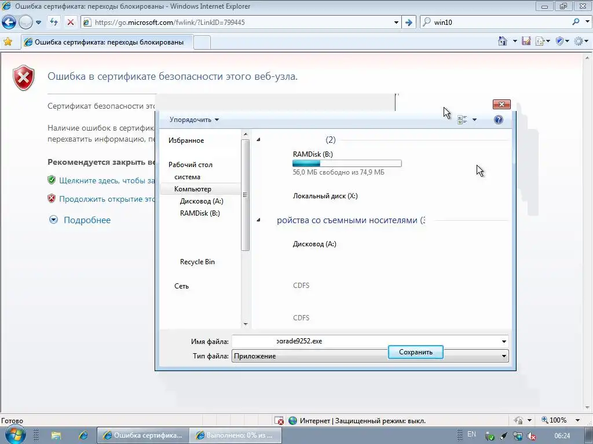Open Favorites with the star icon
Viewport: 593px width, 444px height.
(8, 42)
